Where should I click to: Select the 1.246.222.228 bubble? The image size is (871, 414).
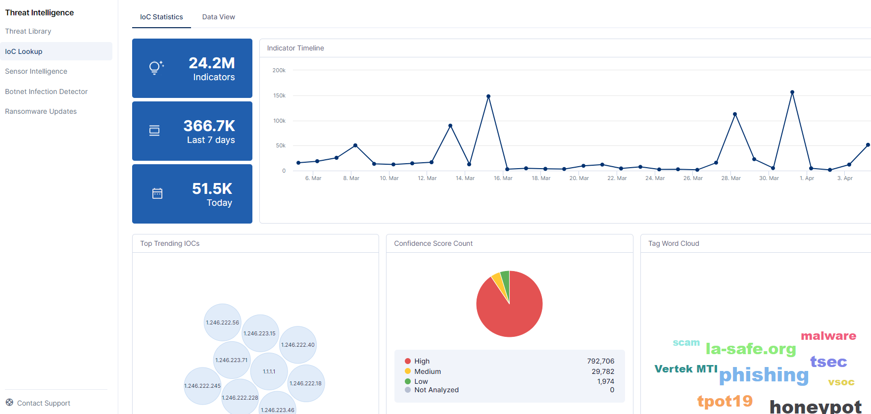point(240,398)
